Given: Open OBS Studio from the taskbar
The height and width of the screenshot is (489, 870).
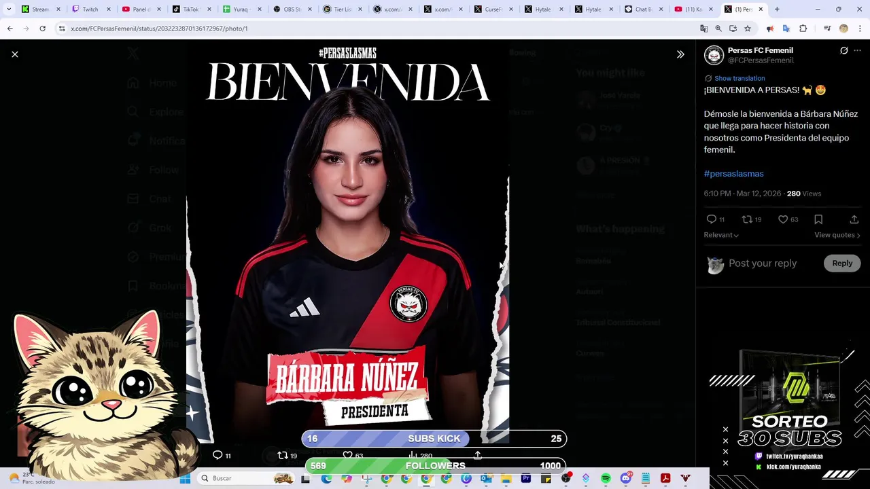Looking at the screenshot, I should (565, 478).
